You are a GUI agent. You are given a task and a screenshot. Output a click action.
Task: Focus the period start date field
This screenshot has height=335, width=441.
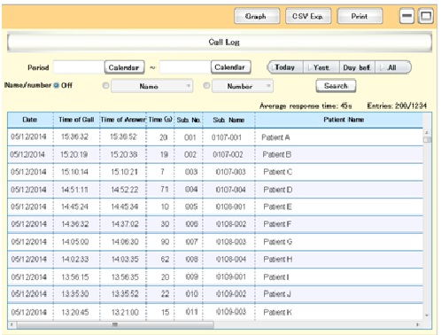tap(79, 67)
